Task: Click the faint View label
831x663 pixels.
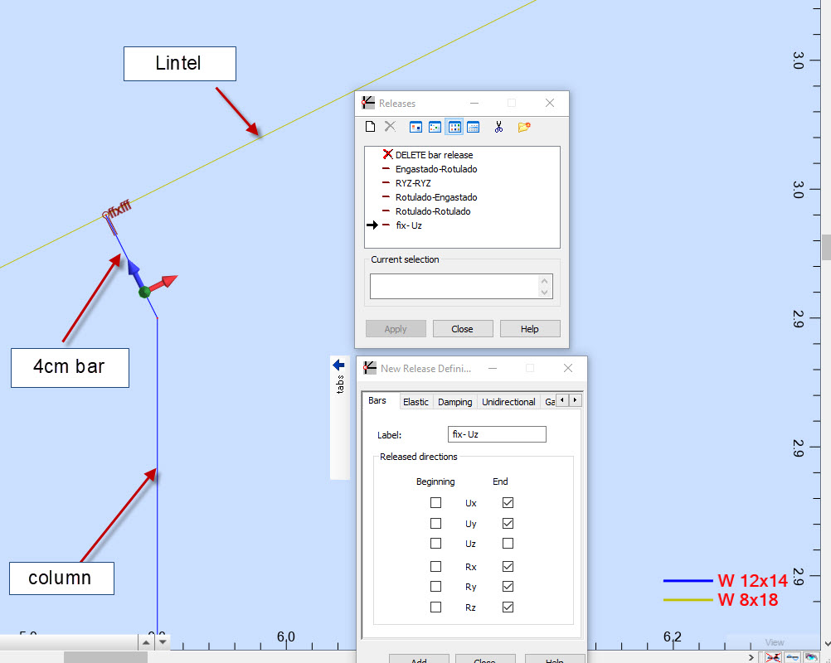Action: pyautogui.click(x=775, y=641)
